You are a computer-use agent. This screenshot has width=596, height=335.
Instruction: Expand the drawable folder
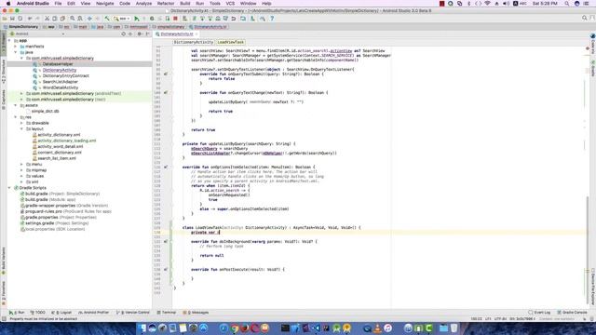(x=21, y=123)
